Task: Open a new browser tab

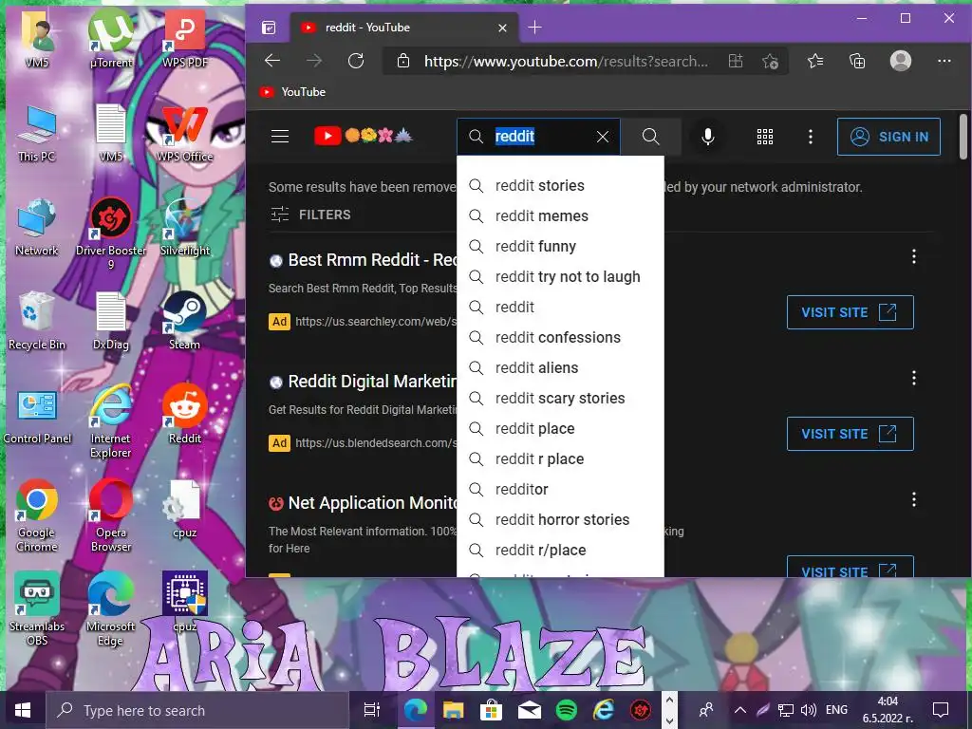Action: coord(534,28)
